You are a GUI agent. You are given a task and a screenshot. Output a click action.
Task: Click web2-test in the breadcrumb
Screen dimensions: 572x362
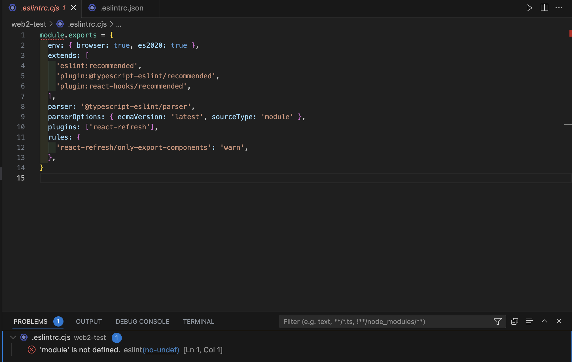tap(29, 24)
